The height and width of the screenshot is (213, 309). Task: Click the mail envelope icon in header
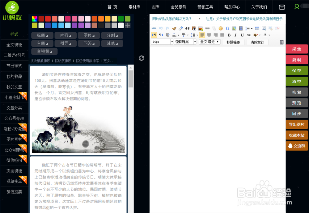[x=282, y=7]
